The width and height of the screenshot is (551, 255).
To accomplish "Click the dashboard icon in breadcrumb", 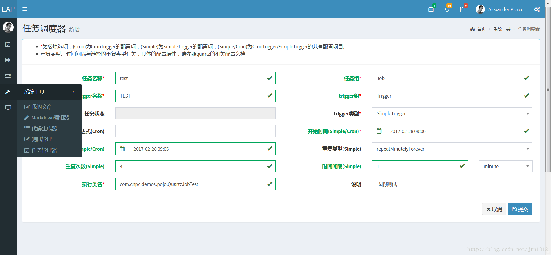I will [472, 29].
